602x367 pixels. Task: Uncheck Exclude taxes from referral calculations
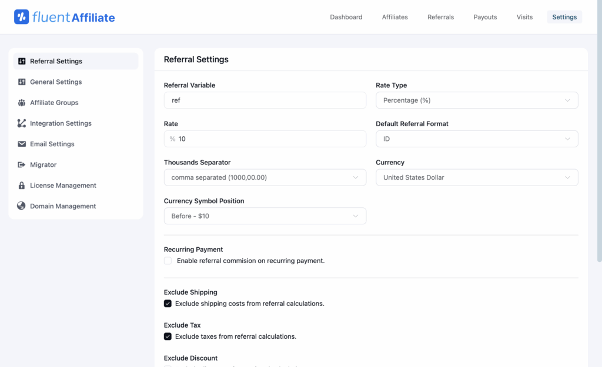(x=168, y=336)
